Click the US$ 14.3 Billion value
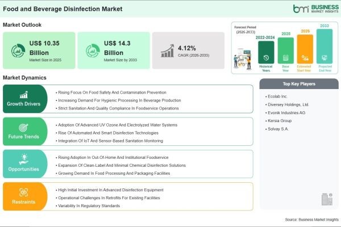This screenshot has height=227, width=341. (x=117, y=48)
